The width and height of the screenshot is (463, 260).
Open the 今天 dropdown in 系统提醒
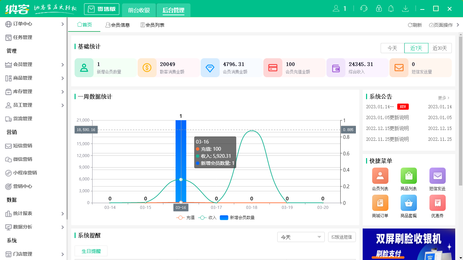pyautogui.click(x=301, y=237)
